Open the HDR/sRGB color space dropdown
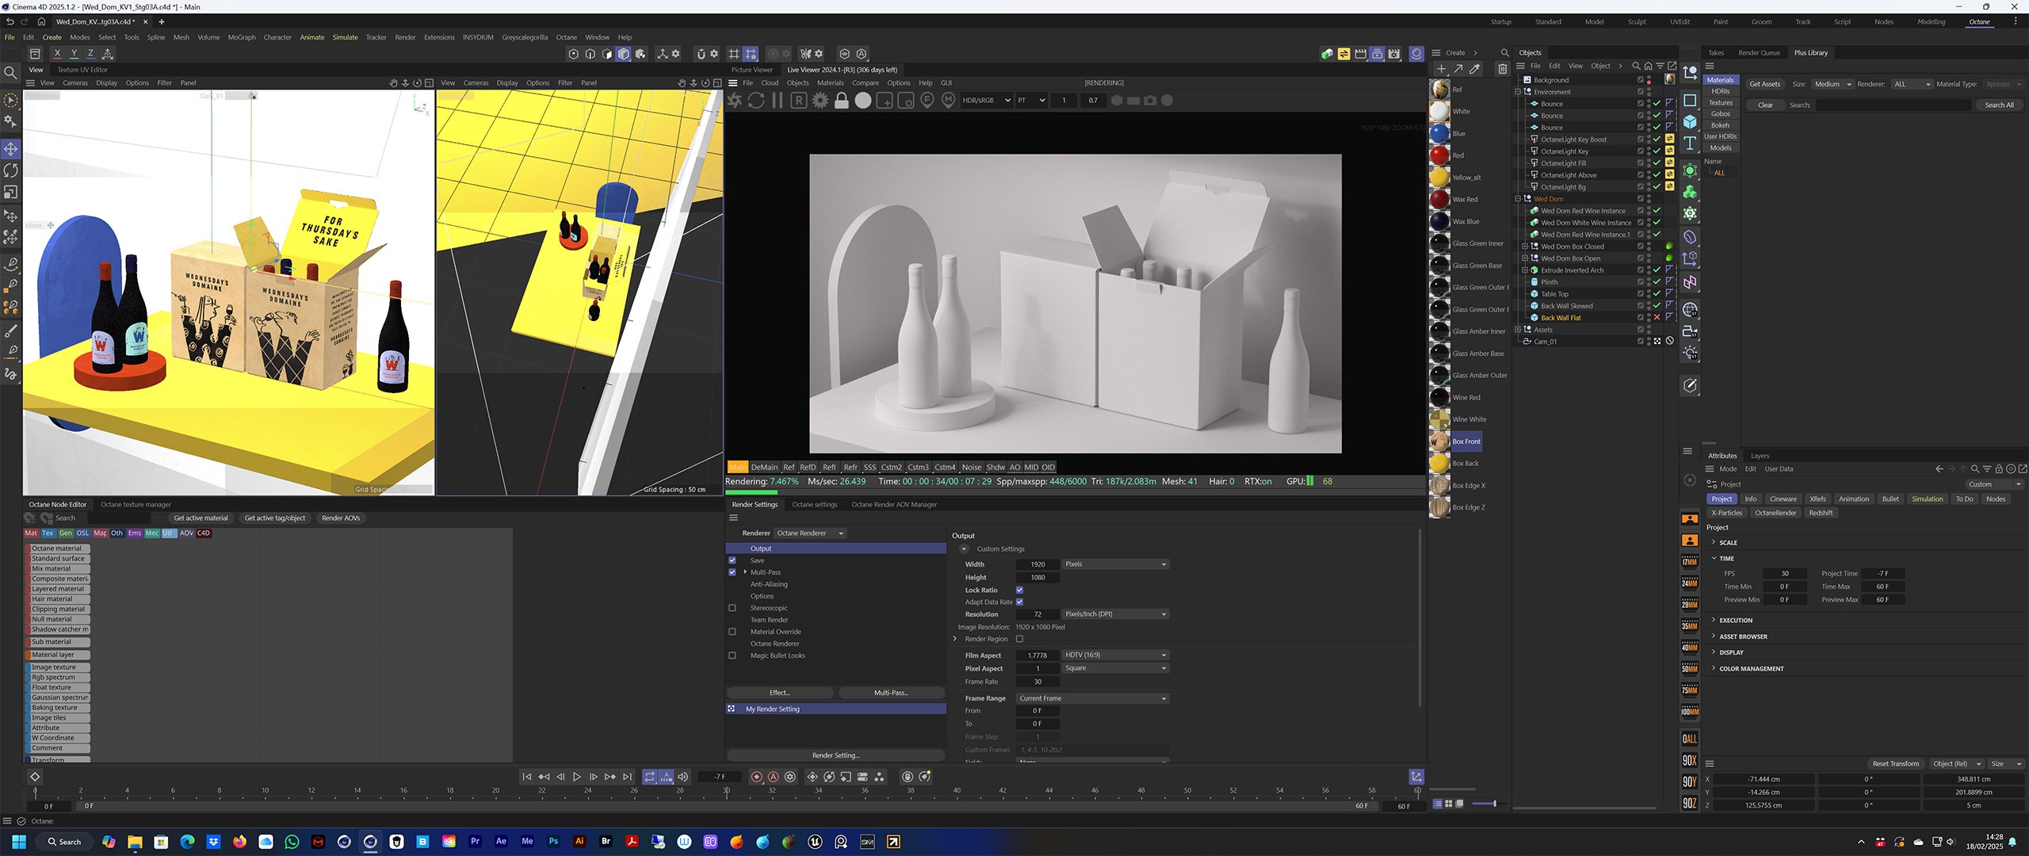This screenshot has height=856, width=2029. [986, 101]
